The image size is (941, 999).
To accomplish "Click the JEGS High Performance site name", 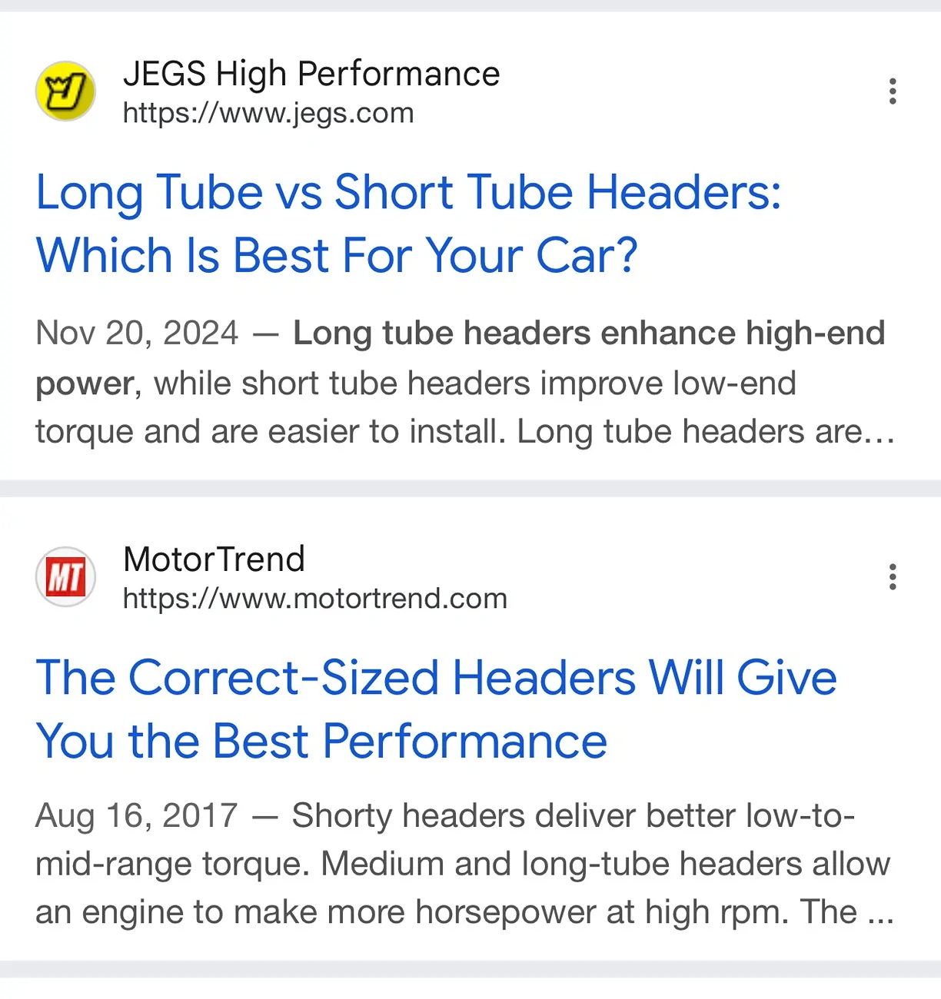I will tap(311, 74).
